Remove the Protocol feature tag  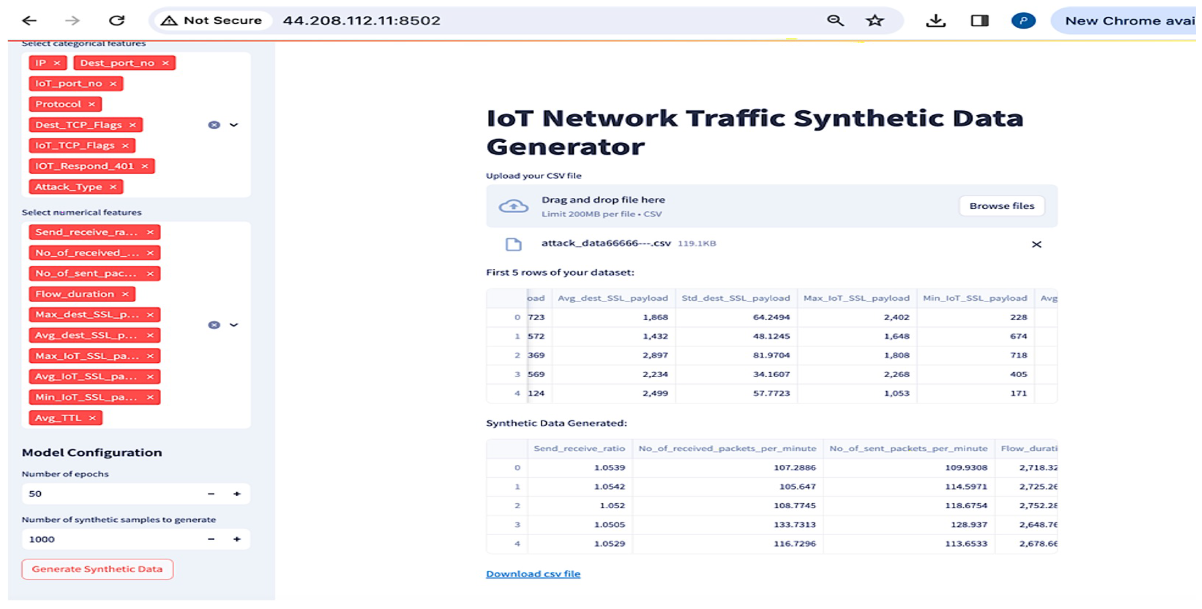pos(92,104)
